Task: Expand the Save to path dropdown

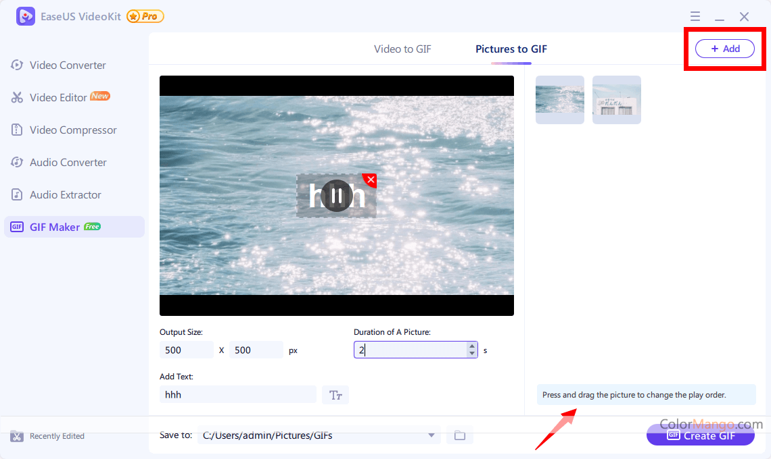Action: click(x=431, y=435)
